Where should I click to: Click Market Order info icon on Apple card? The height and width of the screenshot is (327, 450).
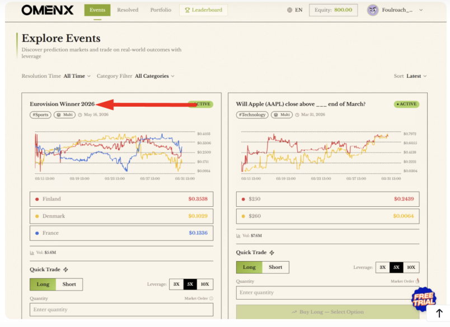pyautogui.click(x=418, y=281)
